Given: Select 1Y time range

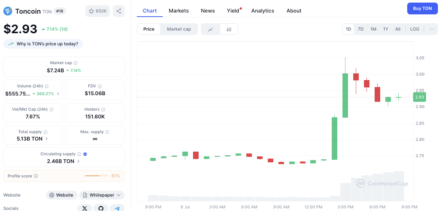Looking at the screenshot, I should [x=385, y=29].
